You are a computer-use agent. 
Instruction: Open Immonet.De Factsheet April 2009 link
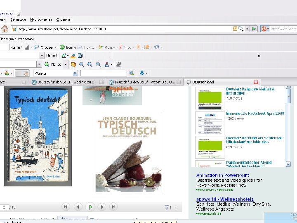click(255, 114)
